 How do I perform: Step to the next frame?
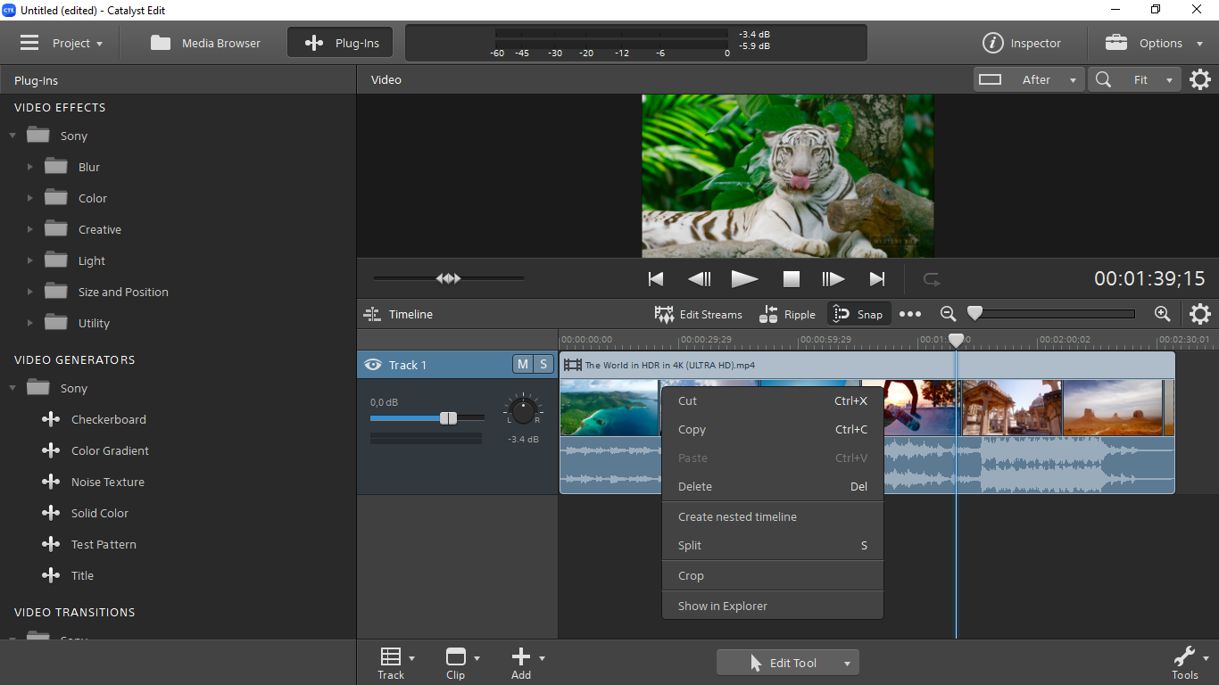click(833, 279)
